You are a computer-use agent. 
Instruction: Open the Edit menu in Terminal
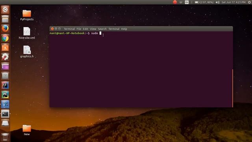(85, 29)
